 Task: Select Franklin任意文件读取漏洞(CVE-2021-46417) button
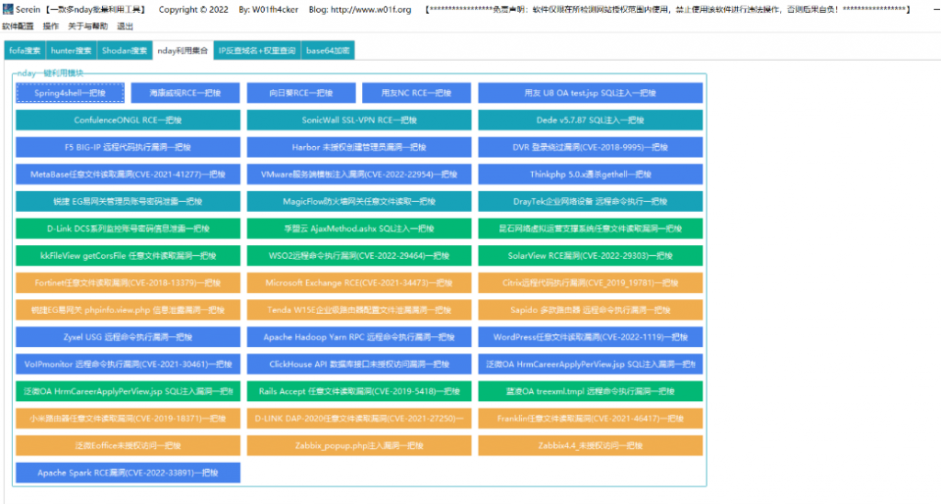click(x=590, y=419)
